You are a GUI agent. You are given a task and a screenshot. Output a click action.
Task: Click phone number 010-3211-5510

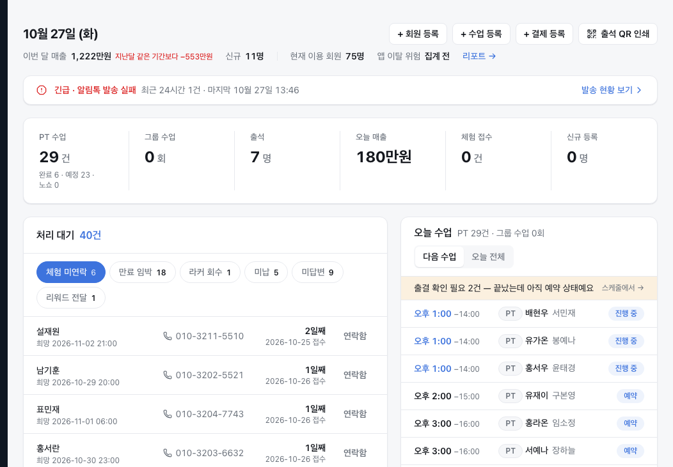coord(209,336)
